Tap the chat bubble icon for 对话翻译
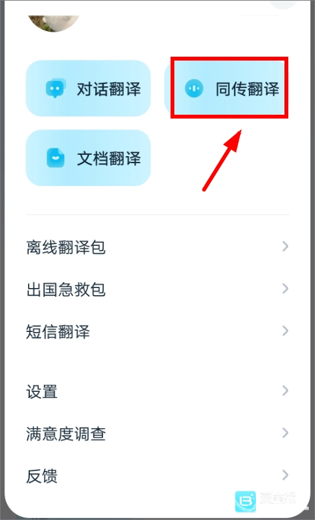The height and width of the screenshot is (520, 315). point(55,88)
